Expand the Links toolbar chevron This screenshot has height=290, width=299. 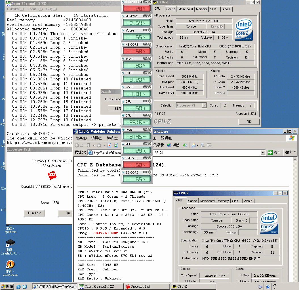pyautogui.click(x=295, y=152)
